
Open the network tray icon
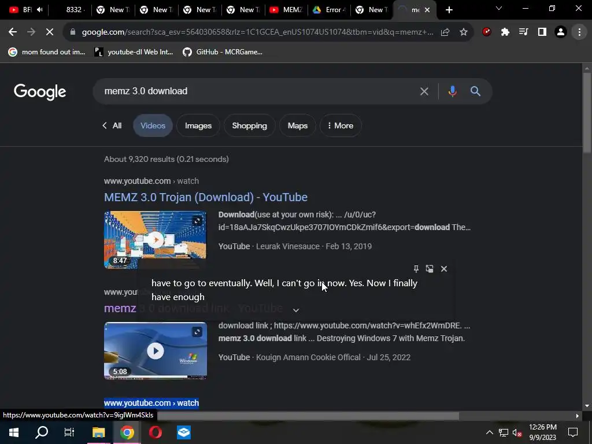coord(504,432)
